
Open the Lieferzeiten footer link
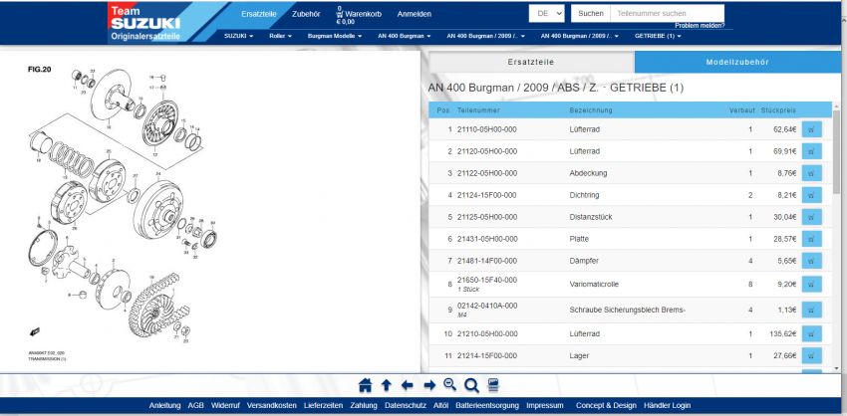pyautogui.click(x=323, y=405)
